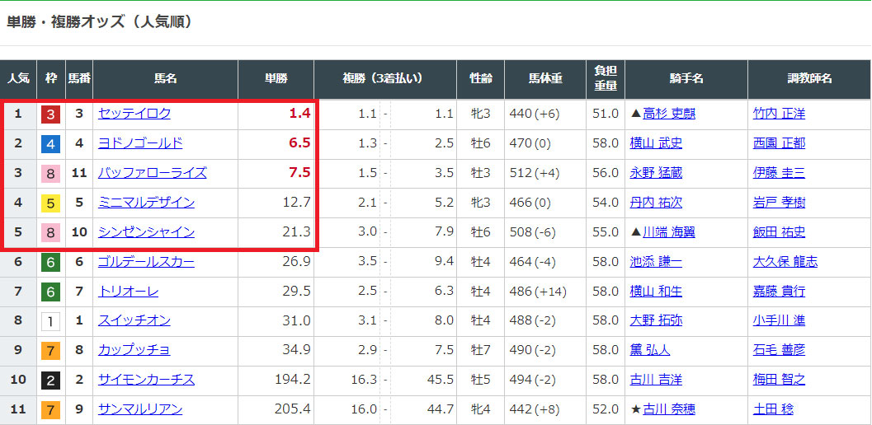Click セッテイロク's win odds 1.4

pyautogui.click(x=299, y=114)
